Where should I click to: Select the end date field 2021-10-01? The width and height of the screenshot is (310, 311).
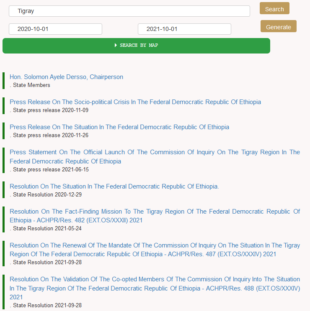click(184, 29)
